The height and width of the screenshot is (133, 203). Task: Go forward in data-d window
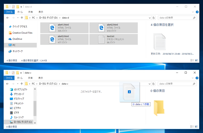(x=13, y=18)
